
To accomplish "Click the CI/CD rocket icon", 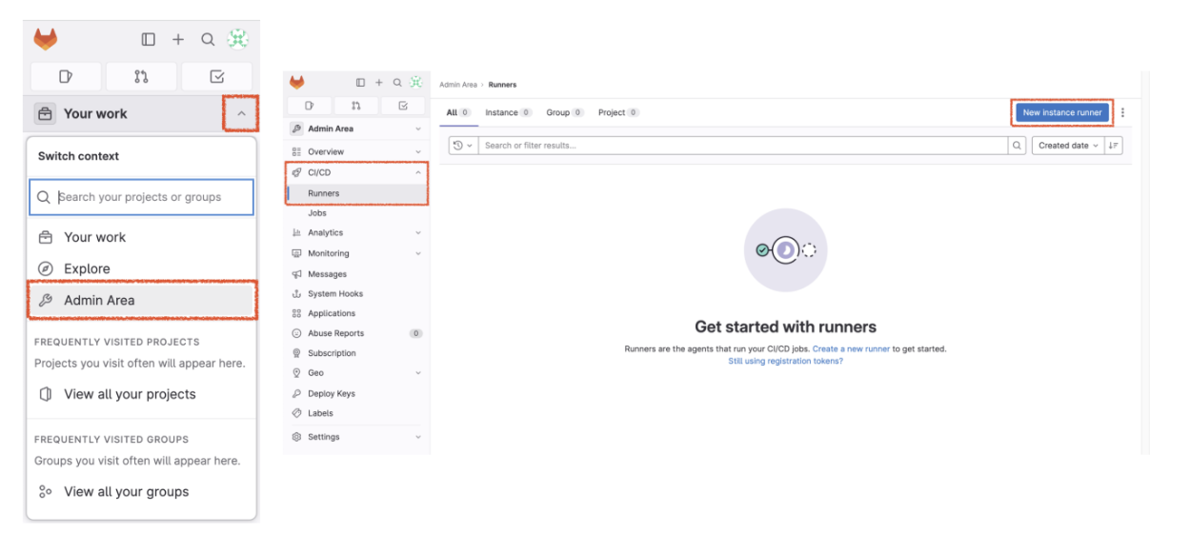I will (297, 172).
